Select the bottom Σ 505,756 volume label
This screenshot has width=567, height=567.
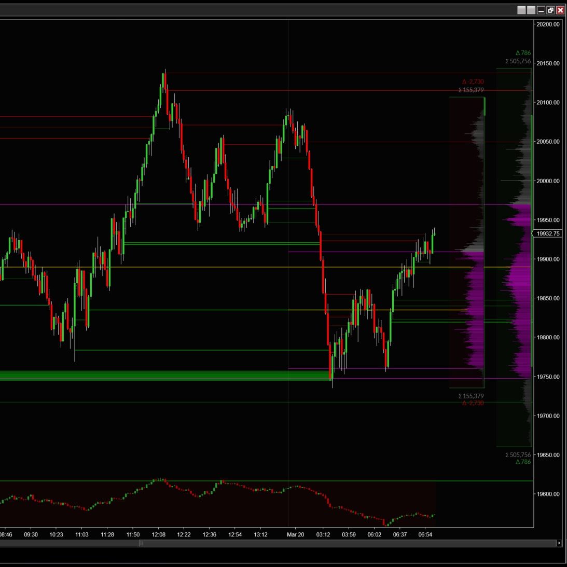(x=518, y=455)
